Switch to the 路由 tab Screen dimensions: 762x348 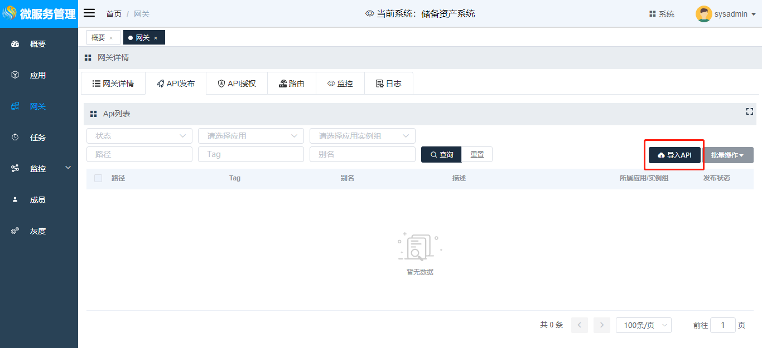point(291,84)
